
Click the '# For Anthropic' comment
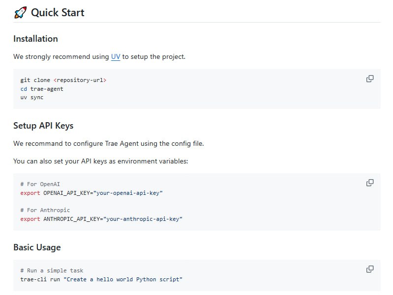pos(45,210)
